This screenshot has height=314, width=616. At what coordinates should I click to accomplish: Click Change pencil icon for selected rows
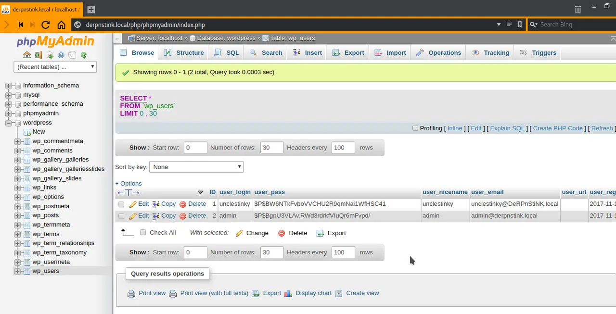click(239, 233)
